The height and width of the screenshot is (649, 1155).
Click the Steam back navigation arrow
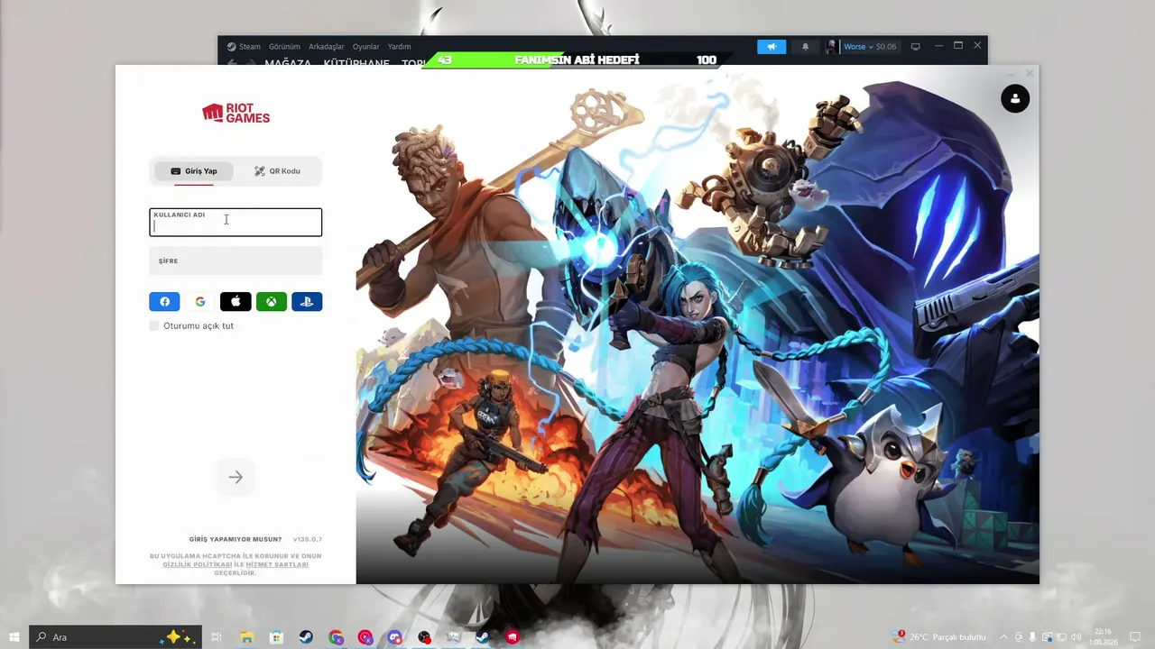coord(232,63)
